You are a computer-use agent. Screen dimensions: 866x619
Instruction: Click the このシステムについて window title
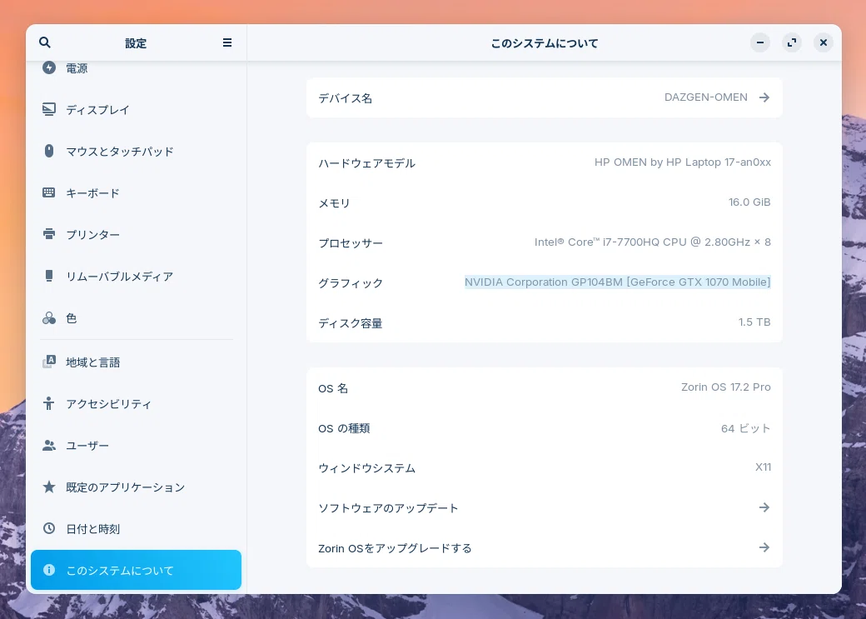coord(545,43)
